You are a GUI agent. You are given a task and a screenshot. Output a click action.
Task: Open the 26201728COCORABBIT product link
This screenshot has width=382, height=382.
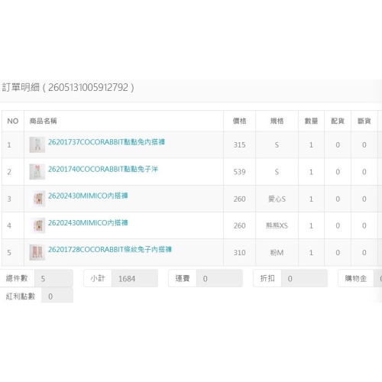coord(110,249)
